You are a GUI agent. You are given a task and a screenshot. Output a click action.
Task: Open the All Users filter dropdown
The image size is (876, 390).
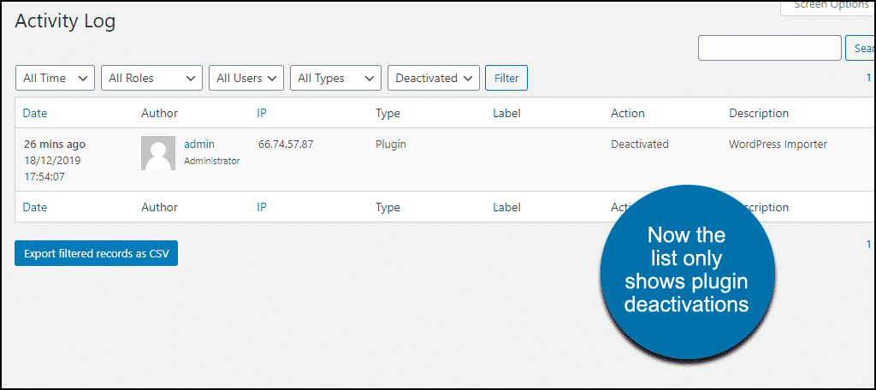[246, 78]
